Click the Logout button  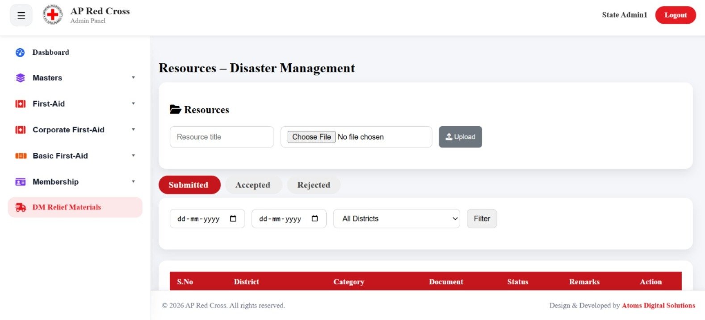676,15
